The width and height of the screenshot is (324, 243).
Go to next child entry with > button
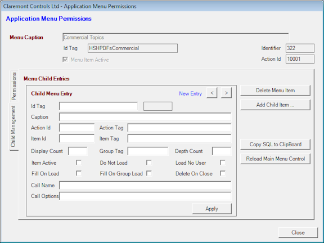226,93
